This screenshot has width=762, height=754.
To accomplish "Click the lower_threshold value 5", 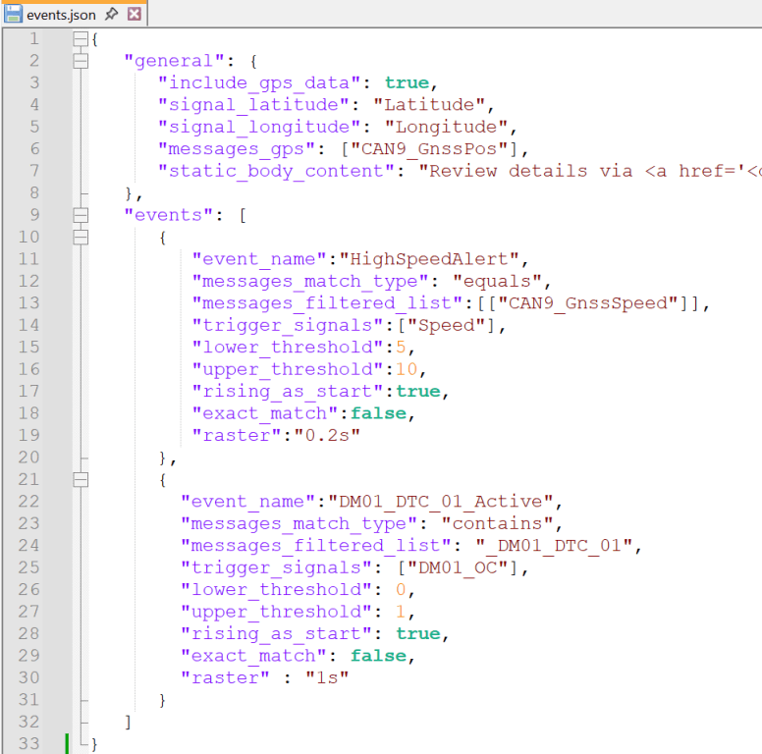I will pyautogui.click(x=401, y=347).
